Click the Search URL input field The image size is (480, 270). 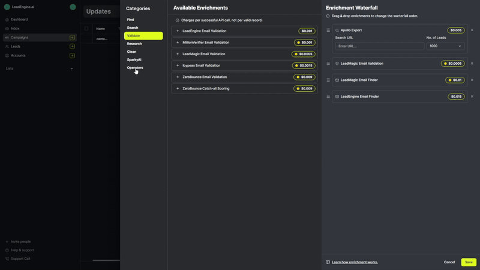(x=380, y=46)
